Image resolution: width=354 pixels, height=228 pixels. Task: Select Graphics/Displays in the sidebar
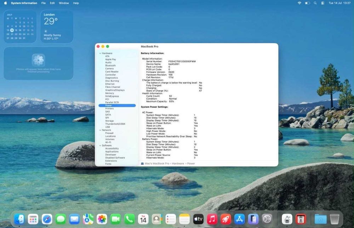pyautogui.click(x=115, y=90)
